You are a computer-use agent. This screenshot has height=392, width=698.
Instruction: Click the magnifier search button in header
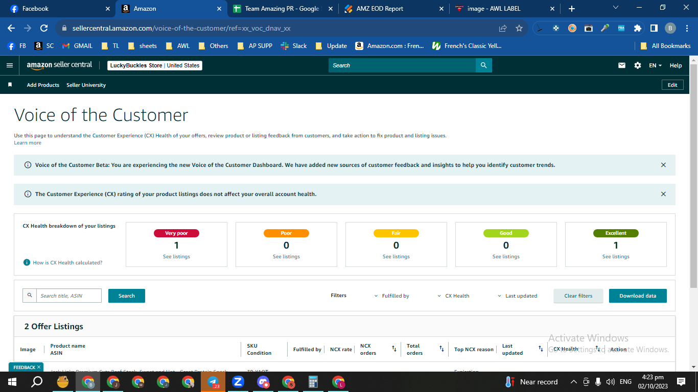coord(483,65)
